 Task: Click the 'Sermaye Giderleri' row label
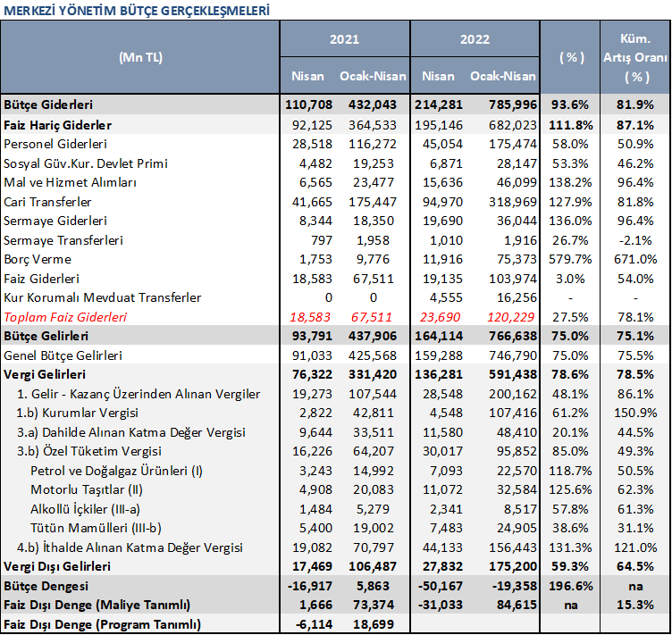pyautogui.click(x=55, y=221)
